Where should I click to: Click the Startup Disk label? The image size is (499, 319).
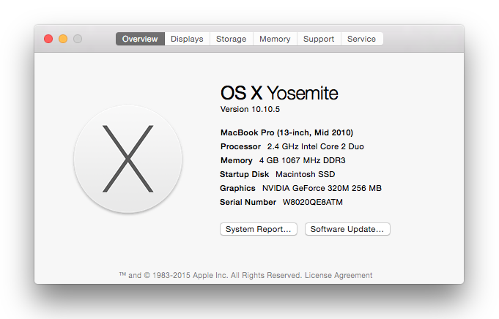[245, 174]
